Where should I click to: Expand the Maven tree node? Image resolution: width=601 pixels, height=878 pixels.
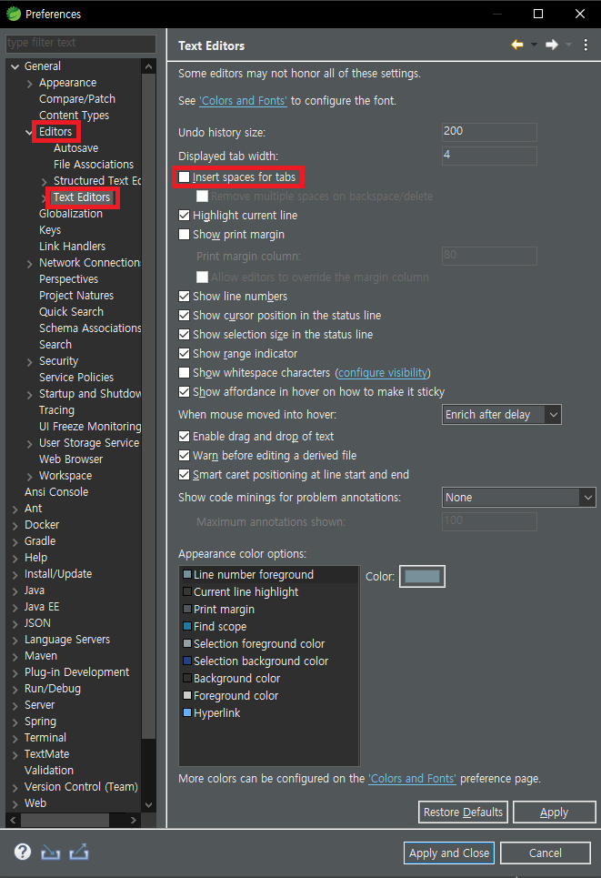point(15,656)
